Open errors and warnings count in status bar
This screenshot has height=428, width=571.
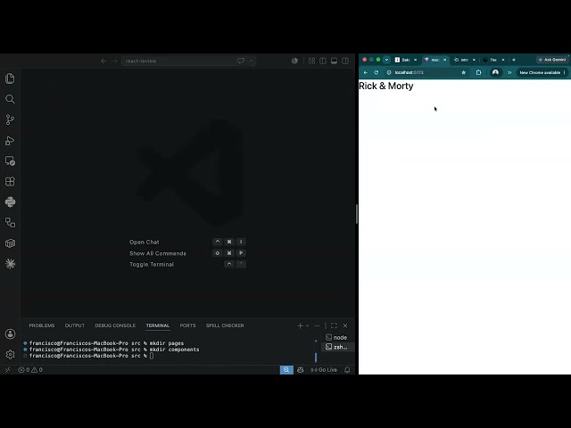pos(30,370)
